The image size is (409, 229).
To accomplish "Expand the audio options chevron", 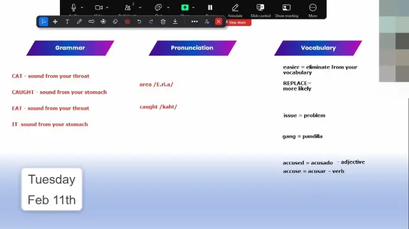I will click(x=82, y=8).
